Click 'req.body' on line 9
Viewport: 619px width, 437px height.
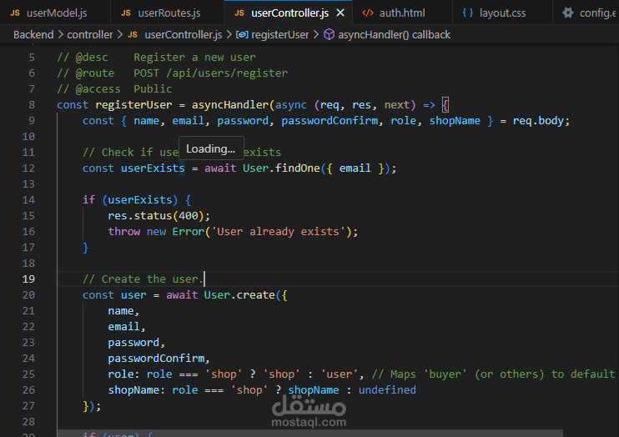point(538,121)
